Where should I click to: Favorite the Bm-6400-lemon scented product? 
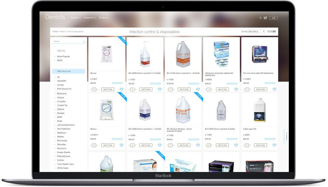236,145
